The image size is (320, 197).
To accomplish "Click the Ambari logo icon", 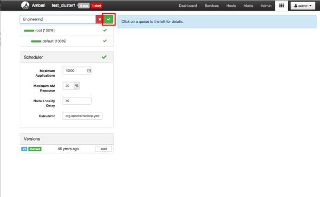I will [x=25, y=5].
